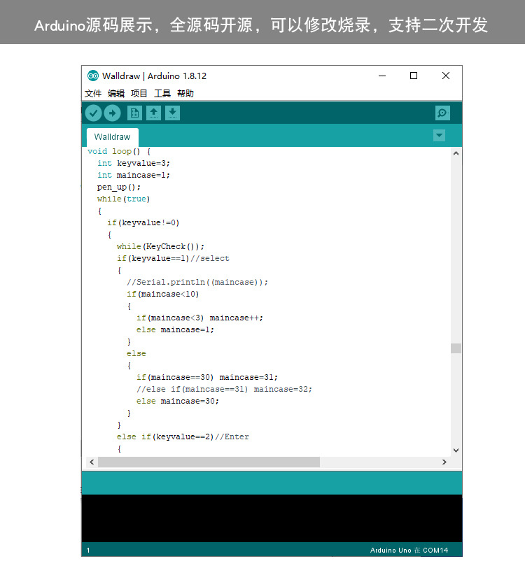525x582 pixels.
Task: Select the Walldraw sketch tab
Action: [113, 137]
